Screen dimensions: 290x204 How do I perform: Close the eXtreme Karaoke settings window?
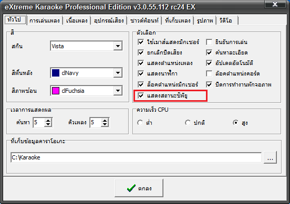[275, 4]
